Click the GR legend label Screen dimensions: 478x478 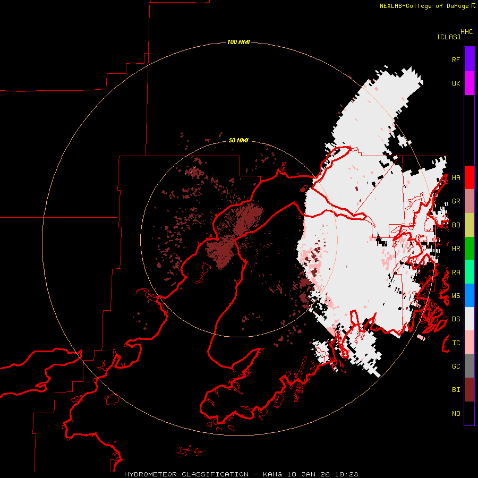(x=456, y=201)
